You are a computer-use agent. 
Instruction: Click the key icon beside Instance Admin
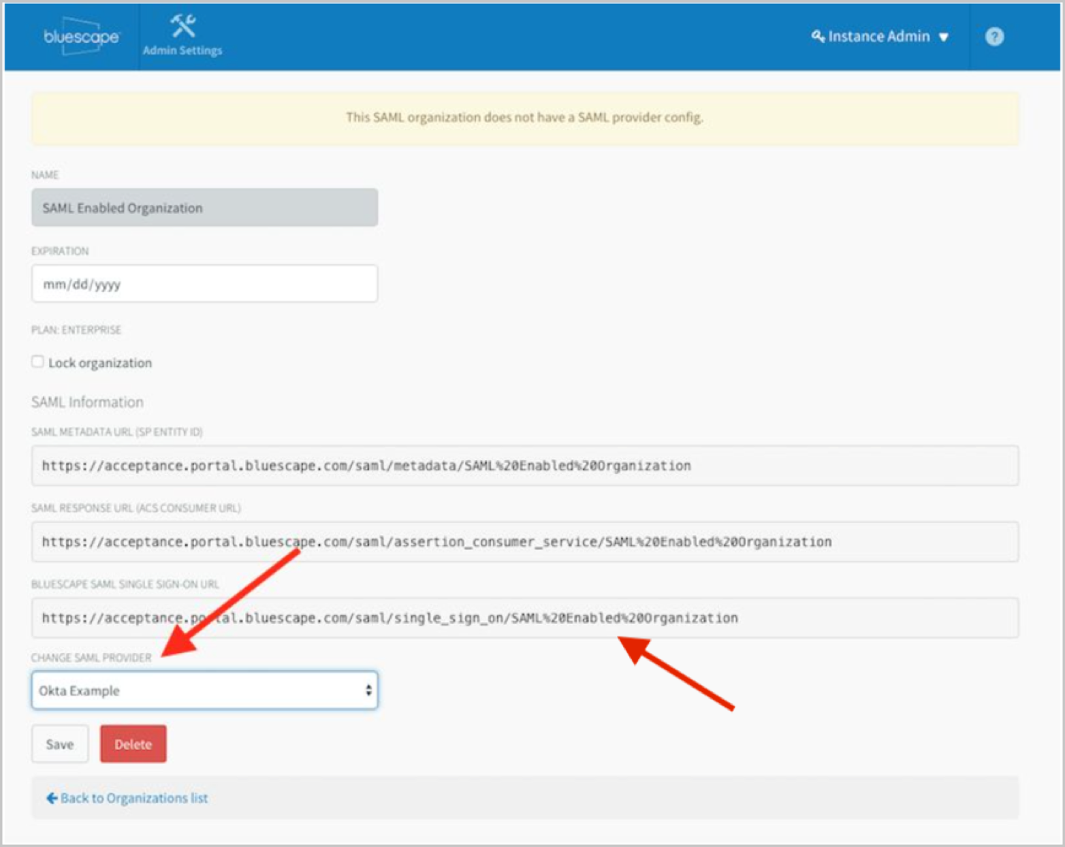pyautogui.click(x=817, y=36)
